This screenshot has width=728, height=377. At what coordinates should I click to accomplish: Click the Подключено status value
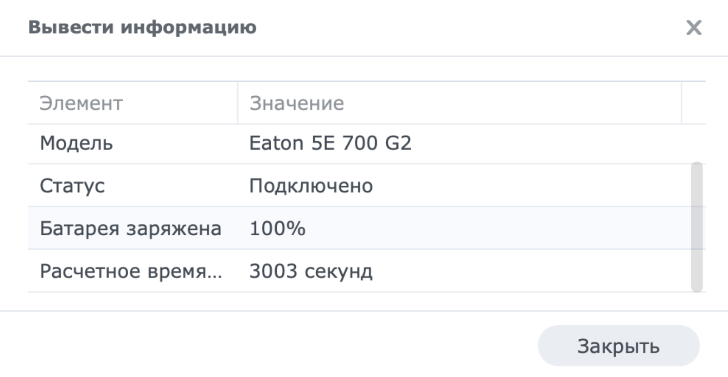(x=311, y=186)
